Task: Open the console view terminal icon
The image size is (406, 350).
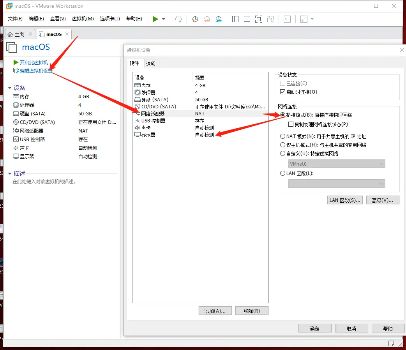Action: click(287, 19)
